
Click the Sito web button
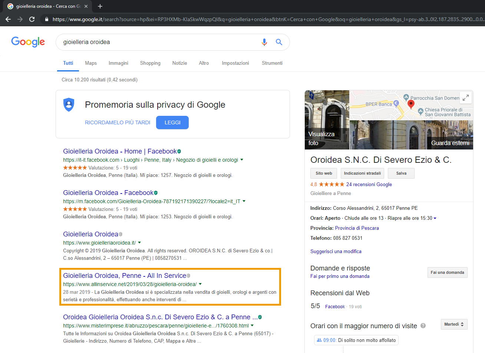pos(324,173)
